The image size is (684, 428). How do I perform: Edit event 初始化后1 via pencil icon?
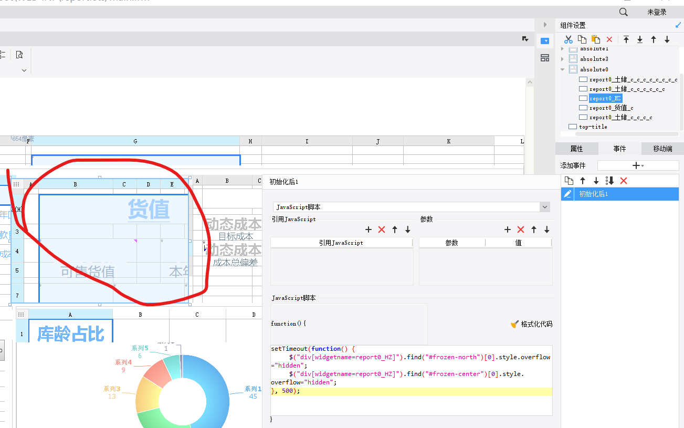tap(567, 194)
